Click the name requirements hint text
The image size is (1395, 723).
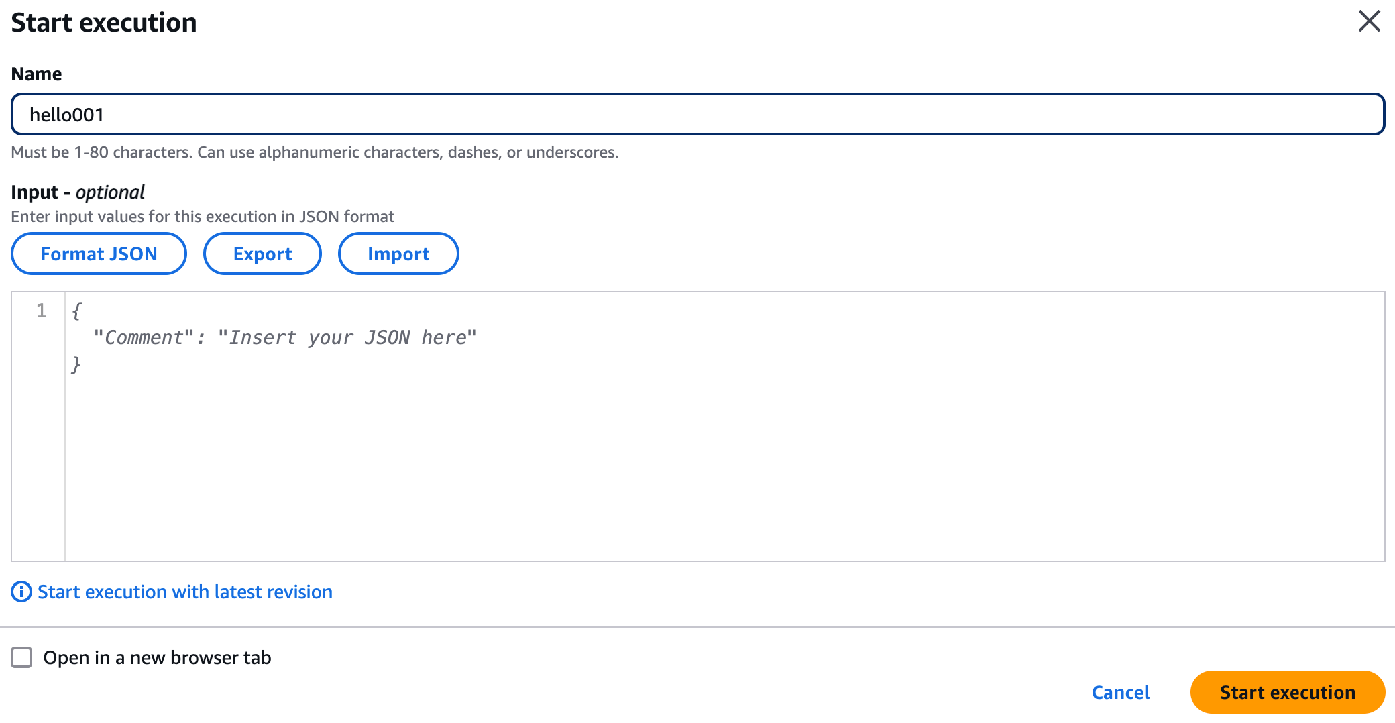pos(315,152)
